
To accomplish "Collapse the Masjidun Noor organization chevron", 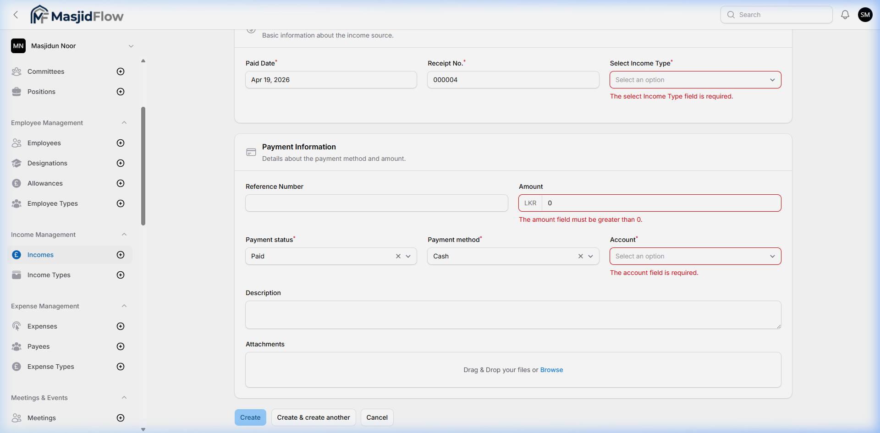I will [132, 46].
